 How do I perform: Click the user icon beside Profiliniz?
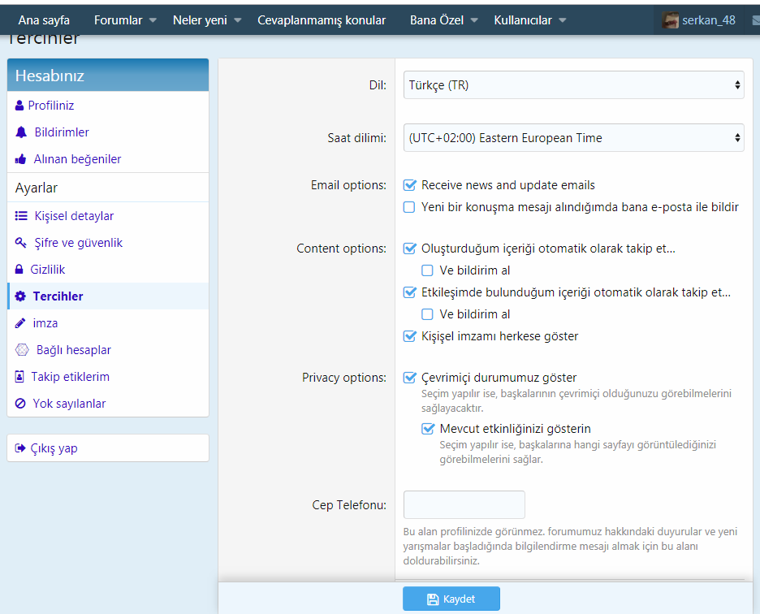[19, 106]
